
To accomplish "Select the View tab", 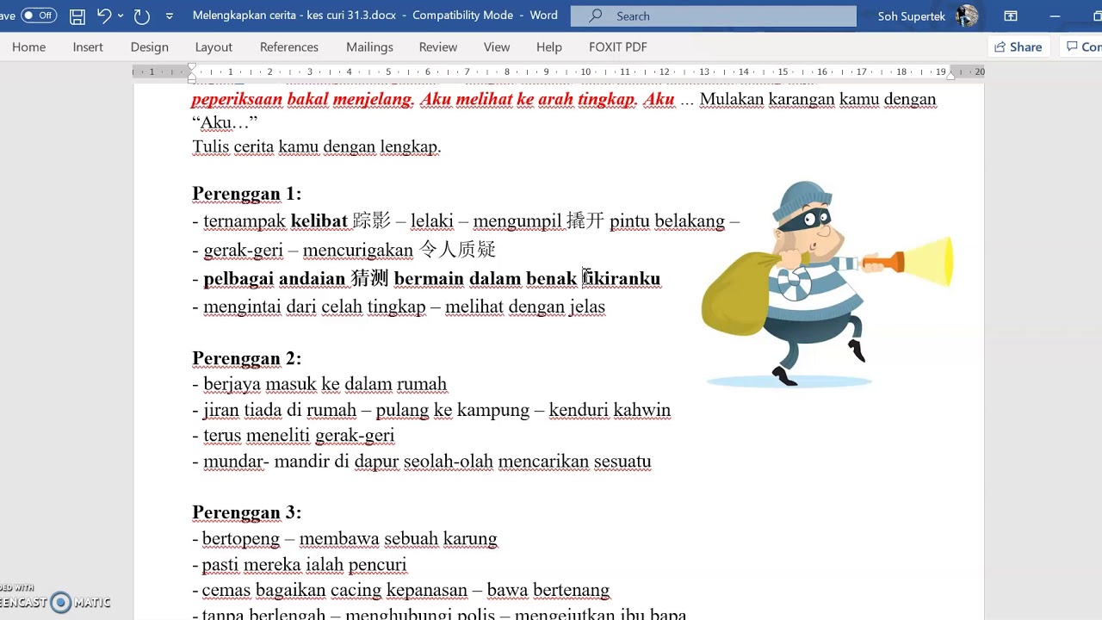I will coord(497,47).
